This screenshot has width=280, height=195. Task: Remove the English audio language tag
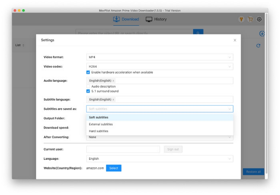click(113, 81)
